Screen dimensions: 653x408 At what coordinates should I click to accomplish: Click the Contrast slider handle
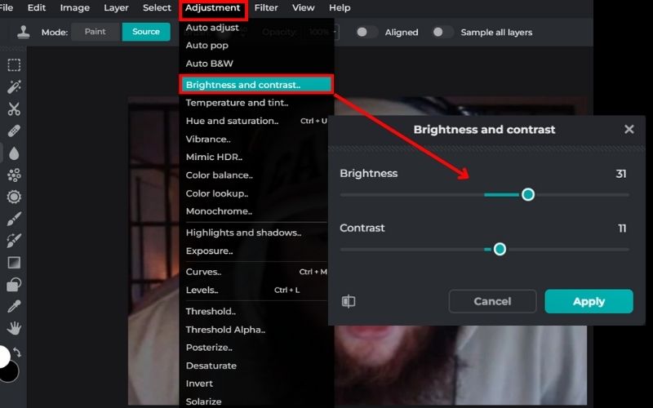[x=500, y=250]
